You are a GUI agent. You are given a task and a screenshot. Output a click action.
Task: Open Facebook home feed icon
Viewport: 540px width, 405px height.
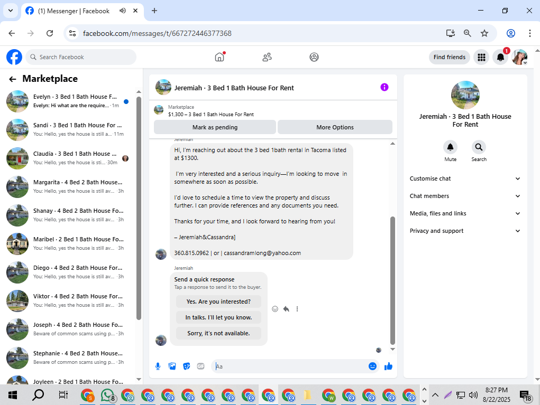click(x=219, y=57)
